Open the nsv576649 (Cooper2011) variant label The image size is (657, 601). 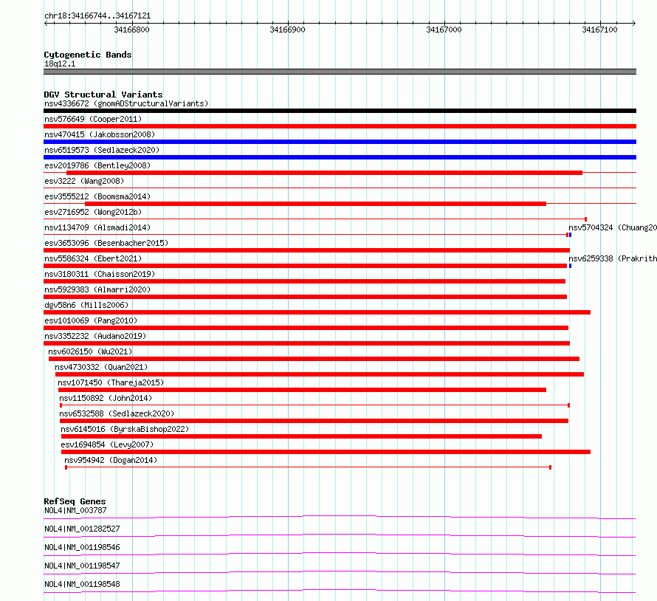pos(93,119)
